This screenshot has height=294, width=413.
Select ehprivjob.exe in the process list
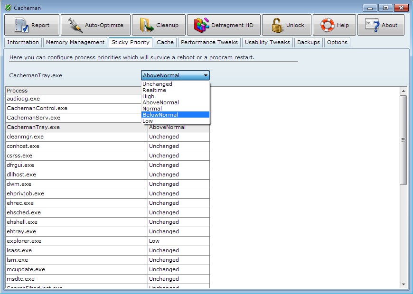click(76, 193)
